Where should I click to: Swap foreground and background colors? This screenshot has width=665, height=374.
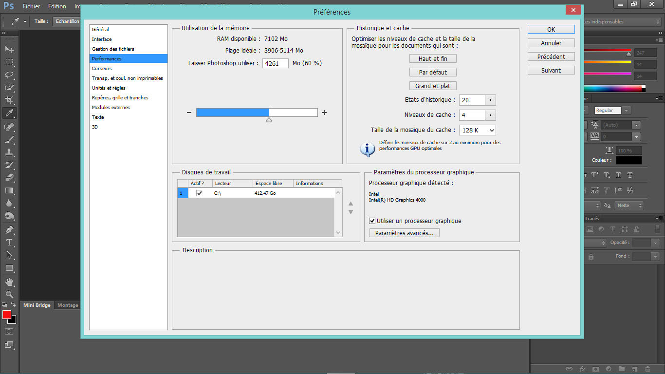pyautogui.click(x=14, y=304)
